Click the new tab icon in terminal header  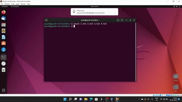tap(46, 20)
